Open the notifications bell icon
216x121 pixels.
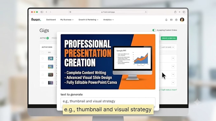click(166, 20)
